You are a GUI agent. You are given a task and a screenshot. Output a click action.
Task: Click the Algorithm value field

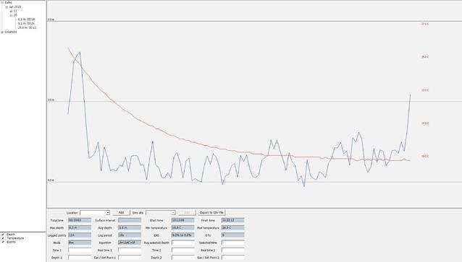click(130, 243)
